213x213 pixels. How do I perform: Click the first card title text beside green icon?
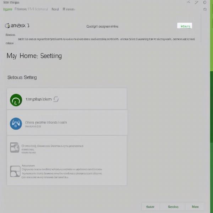click(39, 99)
